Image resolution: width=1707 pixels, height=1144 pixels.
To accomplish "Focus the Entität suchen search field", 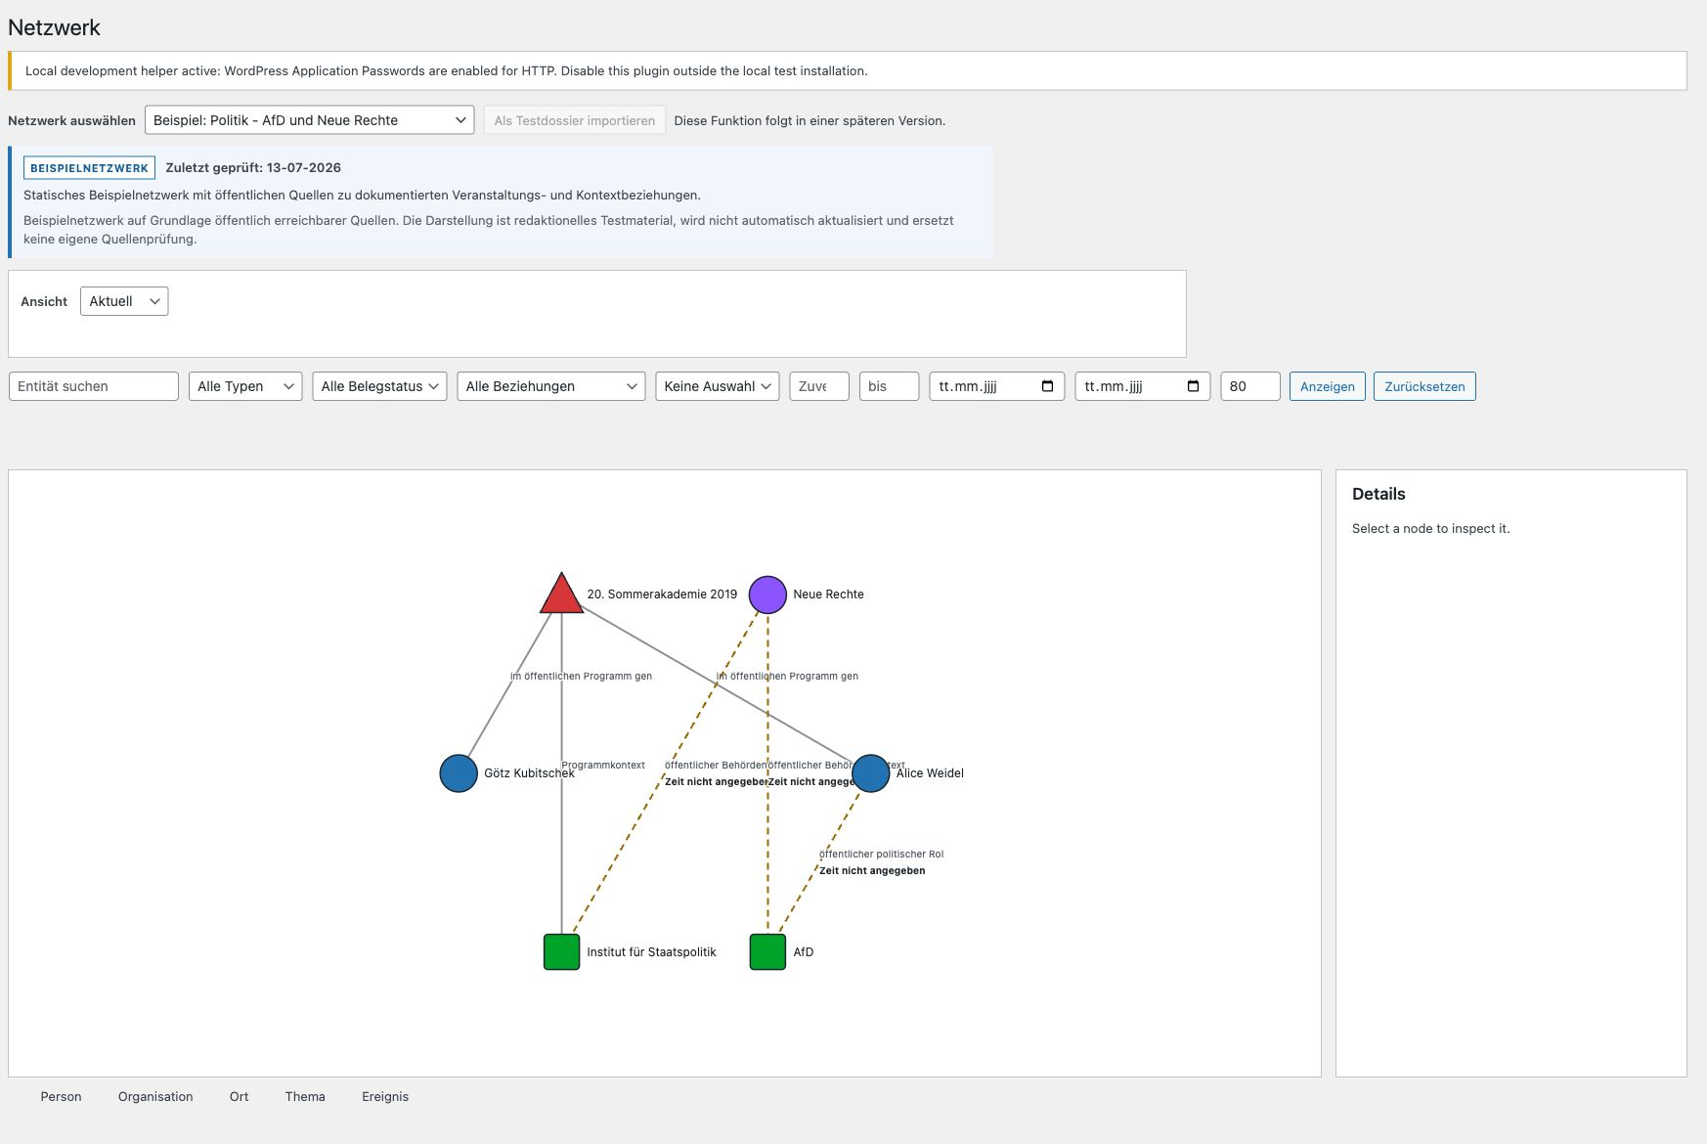I will 94,386.
